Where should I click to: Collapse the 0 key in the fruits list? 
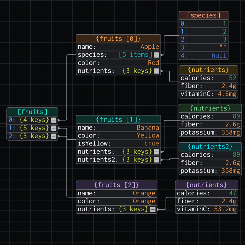point(54,120)
